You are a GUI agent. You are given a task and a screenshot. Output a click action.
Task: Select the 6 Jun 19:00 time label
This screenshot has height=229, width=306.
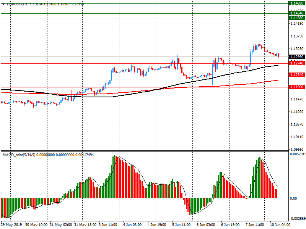click(x=230, y=225)
